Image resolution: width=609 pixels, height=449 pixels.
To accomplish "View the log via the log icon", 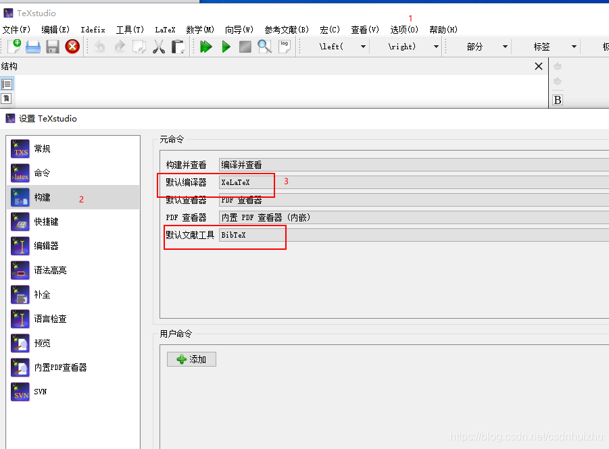I will [285, 47].
